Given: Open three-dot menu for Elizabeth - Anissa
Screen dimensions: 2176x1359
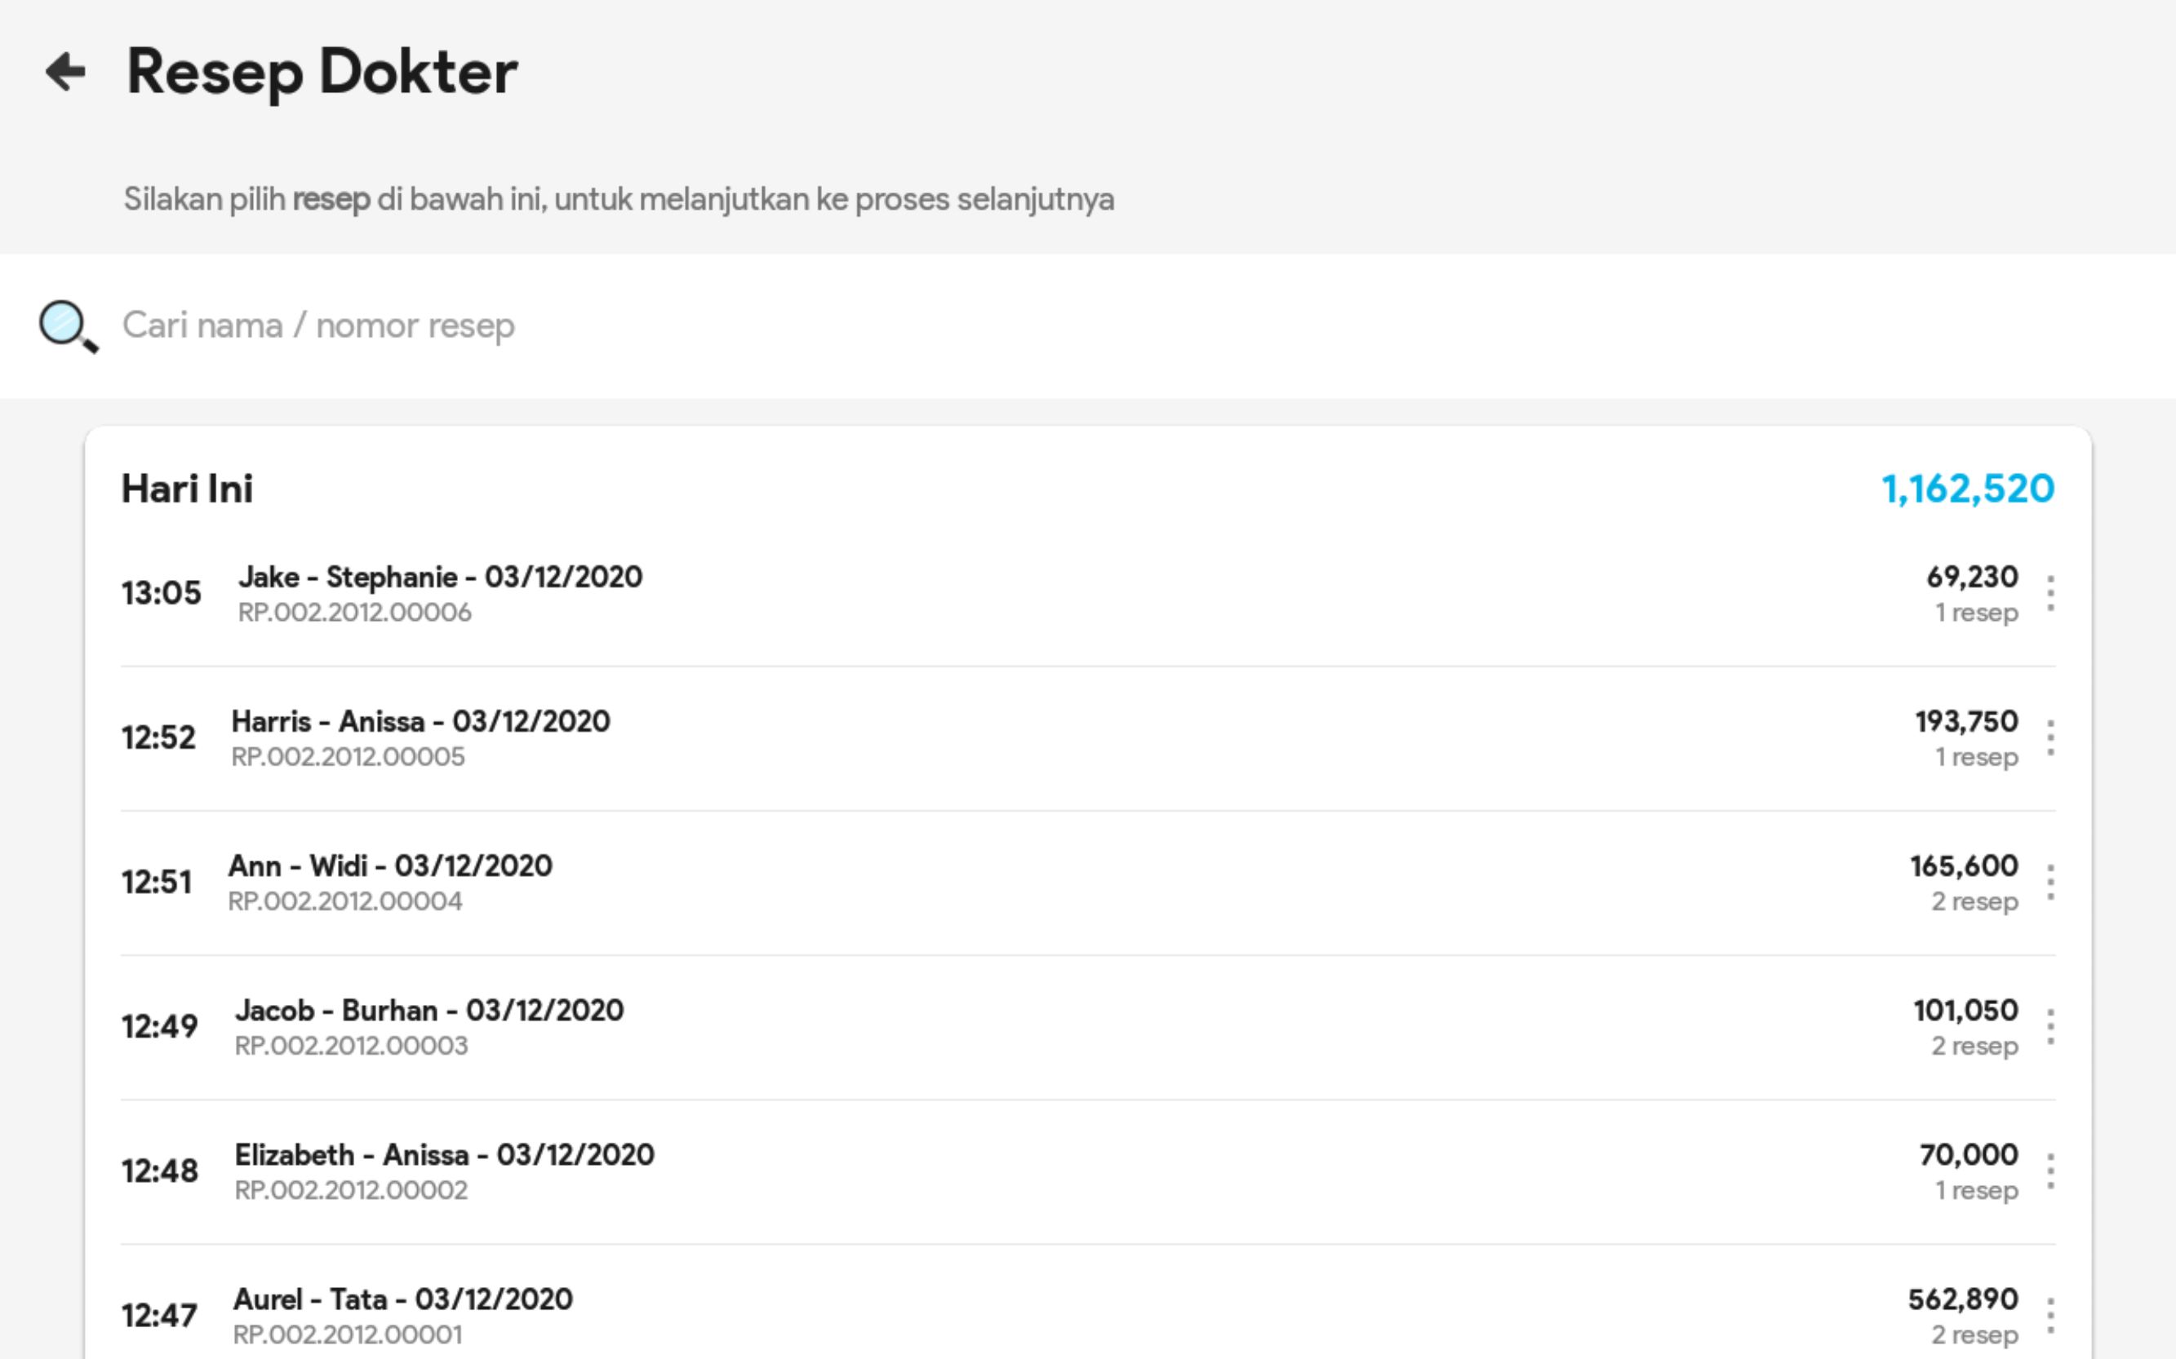Looking at the screenshot, I should (x=2050, y=1171).
